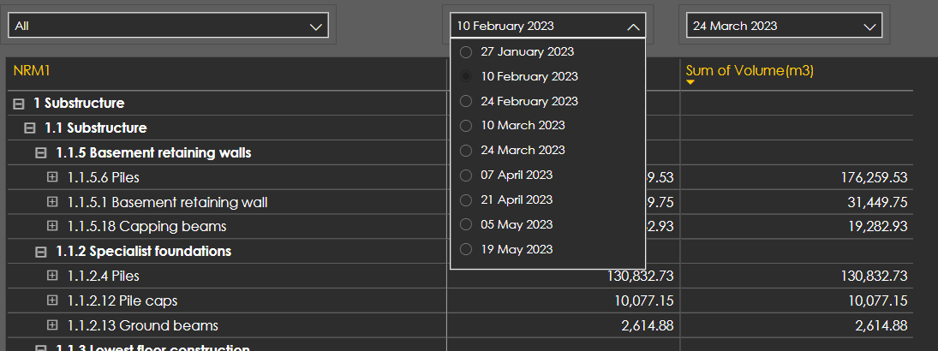Open the 24 March 2023 date dropdown
The height and width of the screenshot is (351, 938).
[784, 26]
